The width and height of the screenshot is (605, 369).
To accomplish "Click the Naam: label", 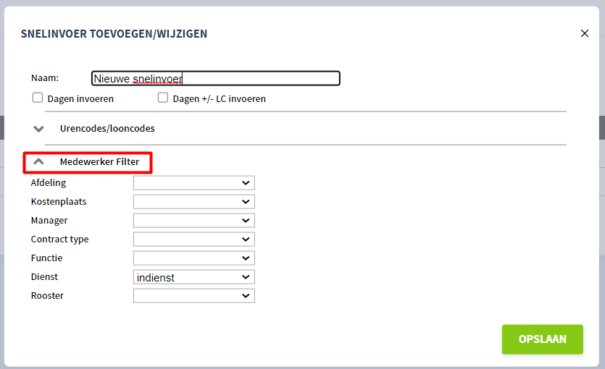I will [x=45, y=78].
